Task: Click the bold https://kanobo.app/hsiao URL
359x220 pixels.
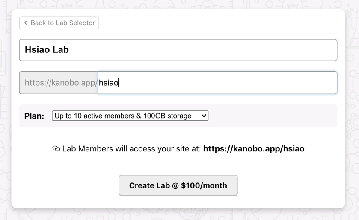Action: [254, 148]
